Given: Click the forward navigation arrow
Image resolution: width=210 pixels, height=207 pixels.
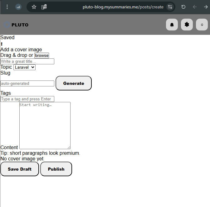Looking at the screenshot, I should [206, 7].
